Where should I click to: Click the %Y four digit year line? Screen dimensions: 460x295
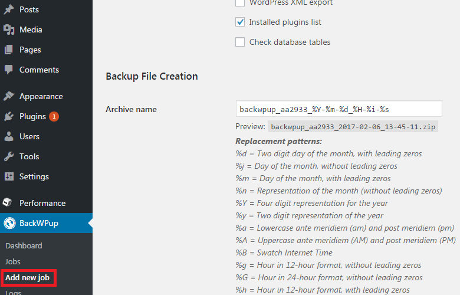click(x=311, y=203)
